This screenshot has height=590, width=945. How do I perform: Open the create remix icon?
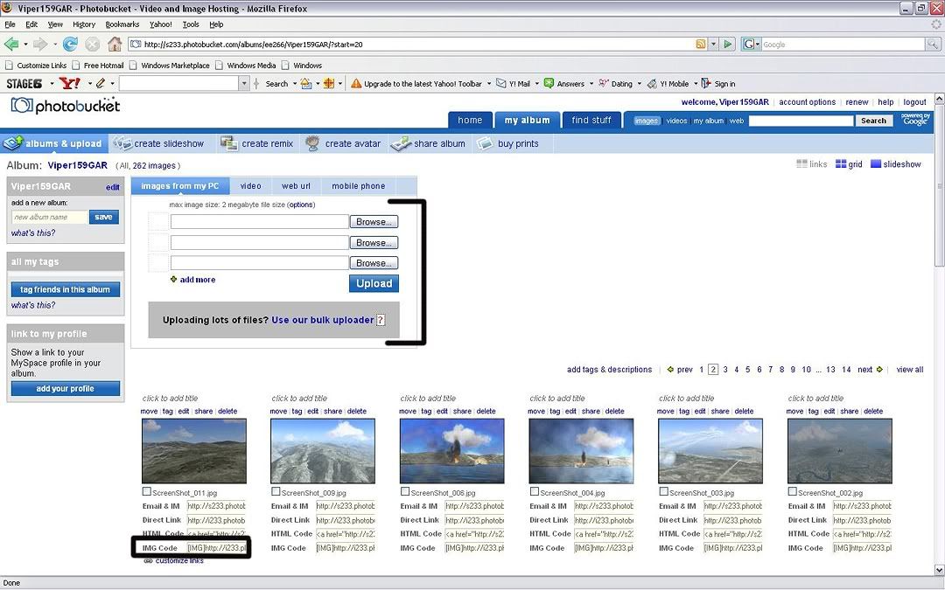point(229,143)
